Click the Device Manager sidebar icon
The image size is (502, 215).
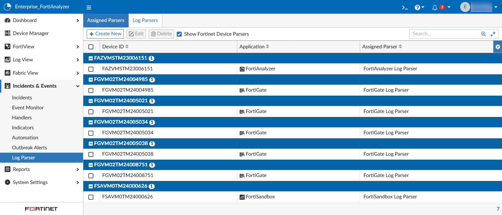click(7, 33)
